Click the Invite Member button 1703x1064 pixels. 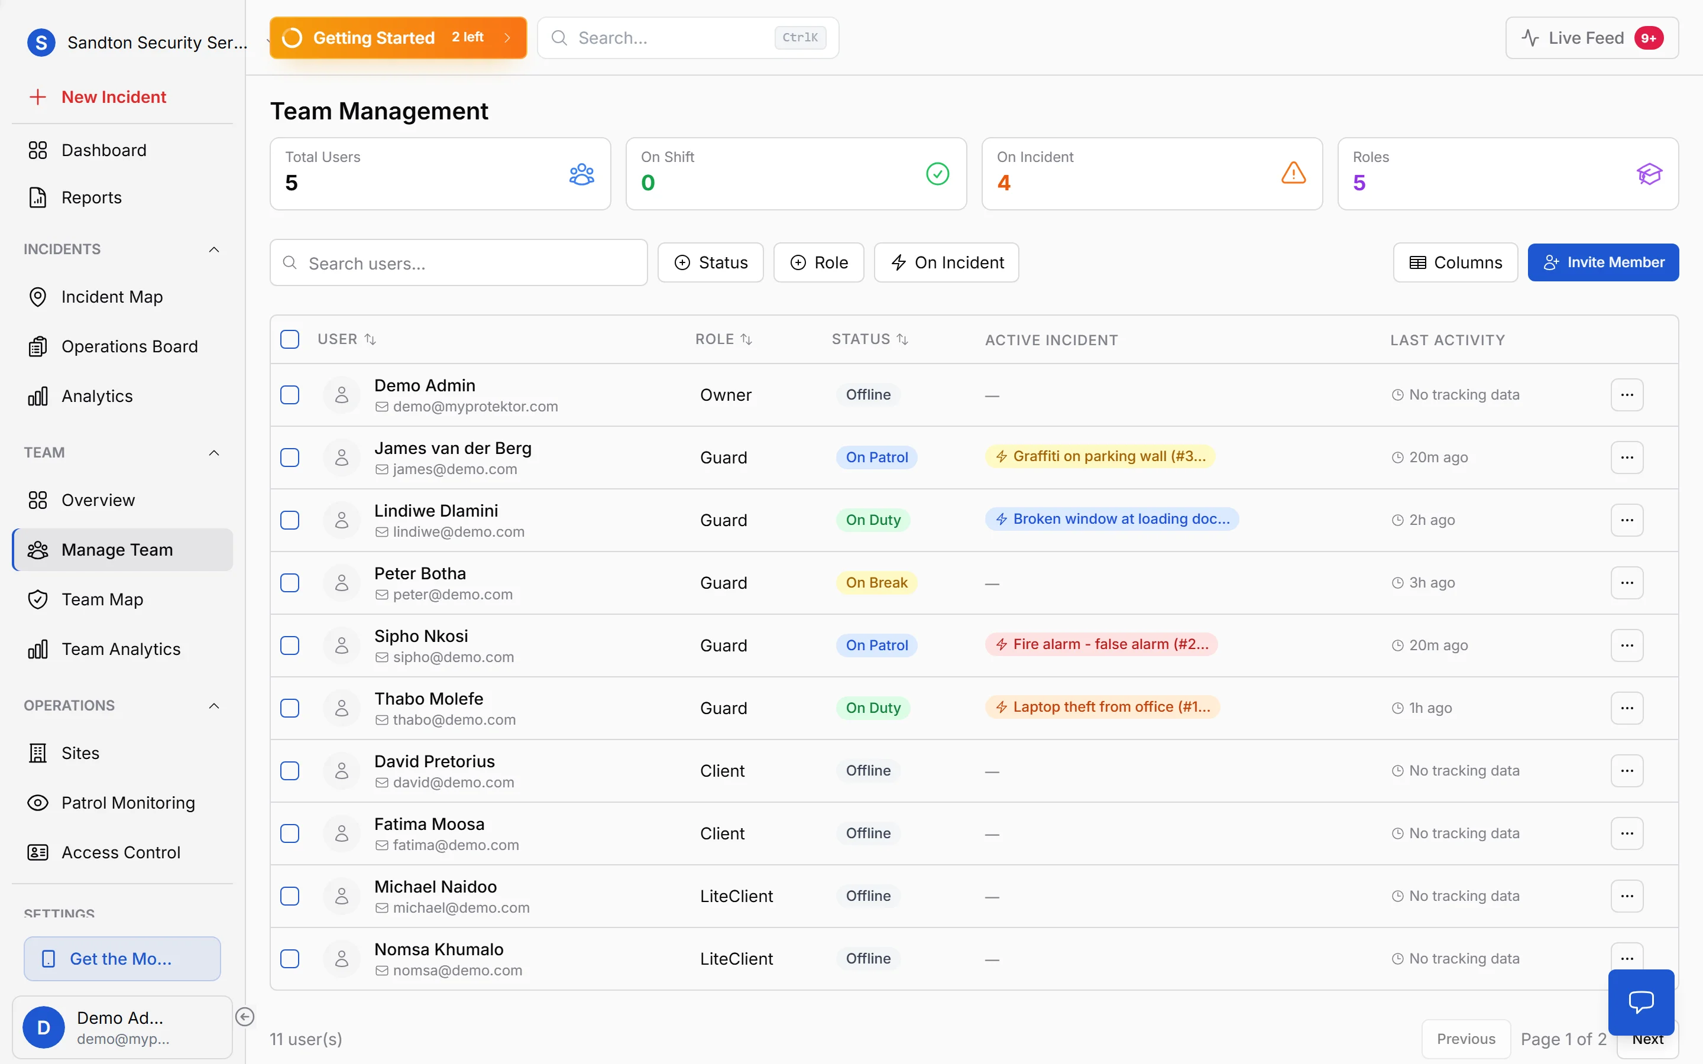1603,262
